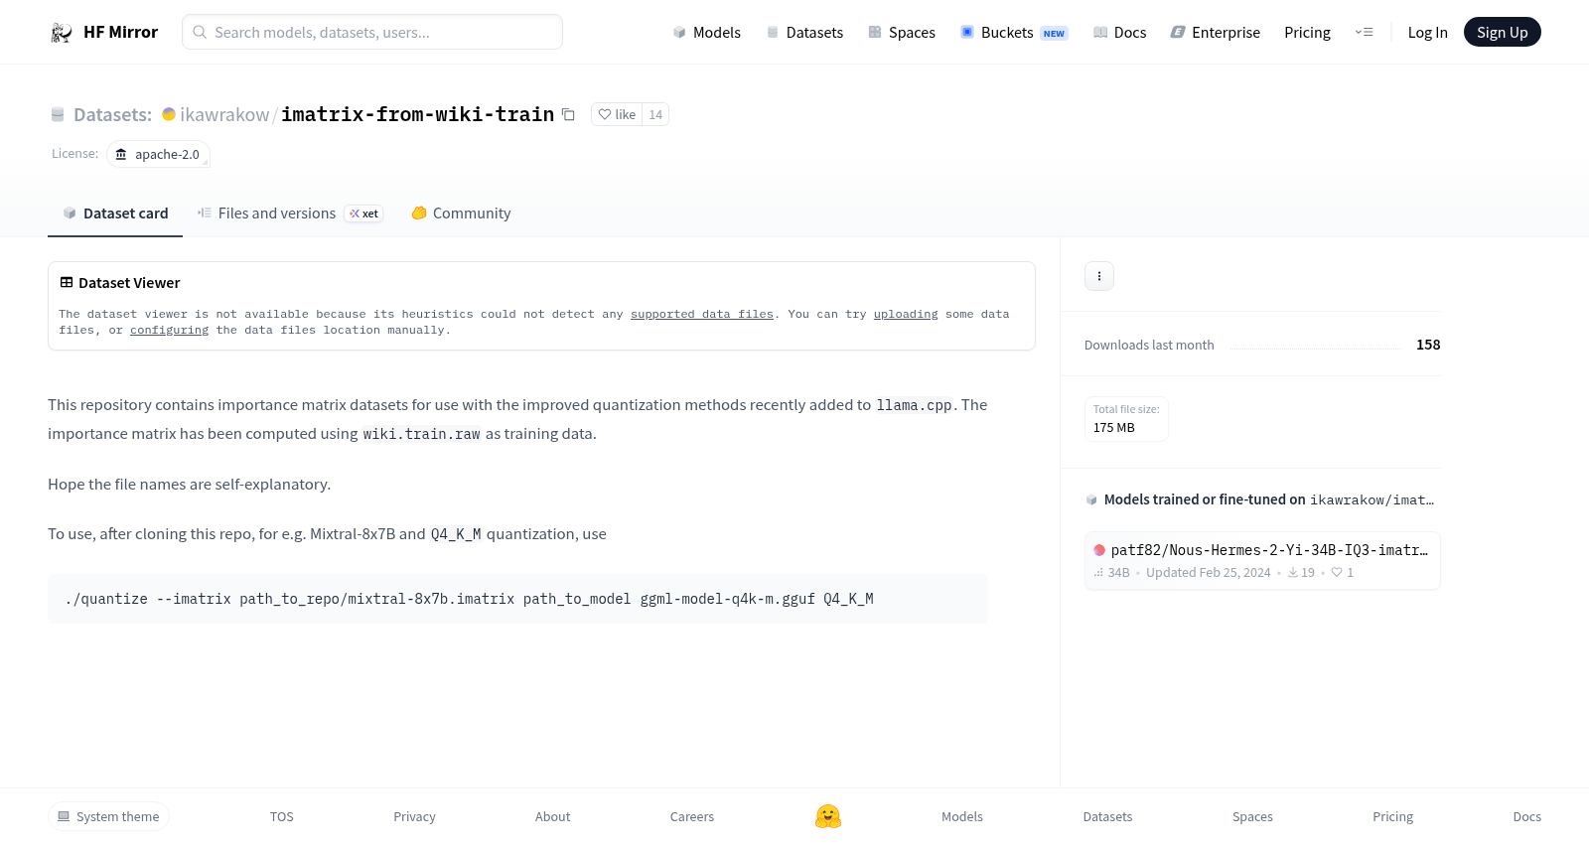Screen dimensions: 1589x851
Task: Open Spaces link in footer
Action: click(1252, 817)
